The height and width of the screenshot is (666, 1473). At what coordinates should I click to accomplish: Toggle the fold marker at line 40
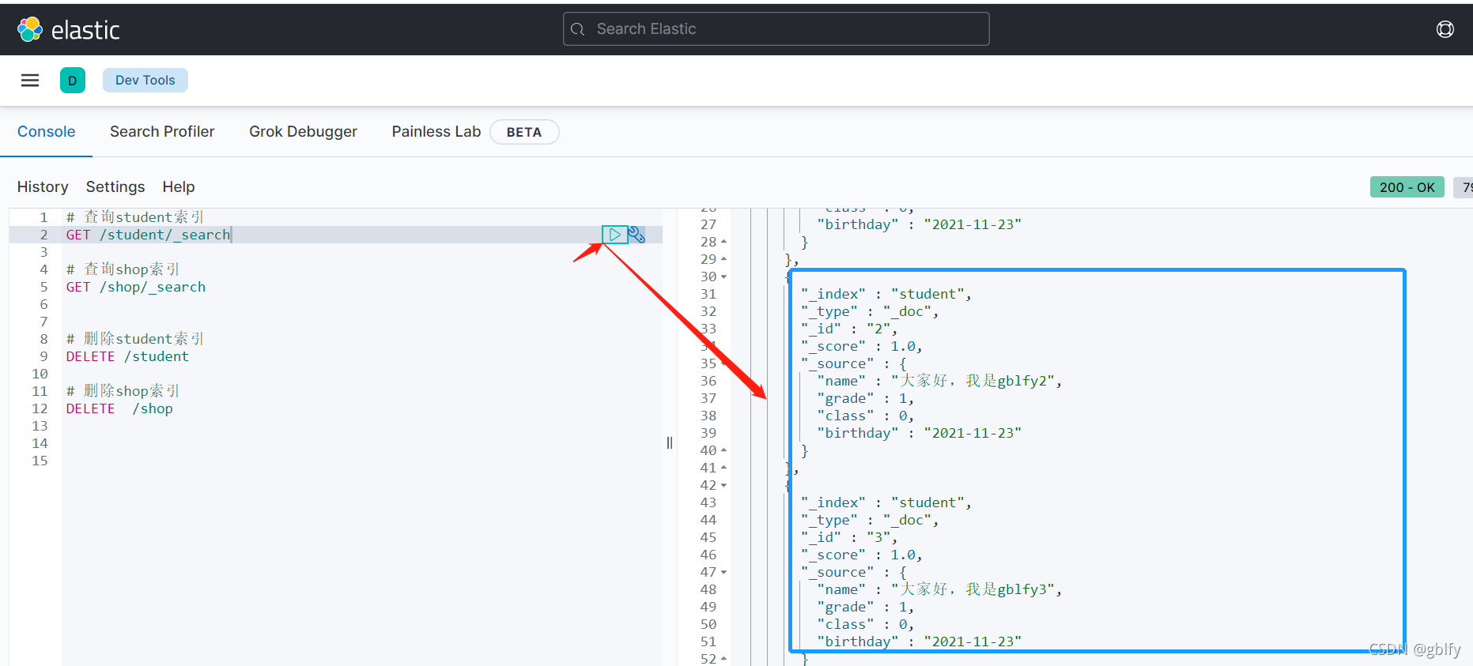click(x=723, y=450)
